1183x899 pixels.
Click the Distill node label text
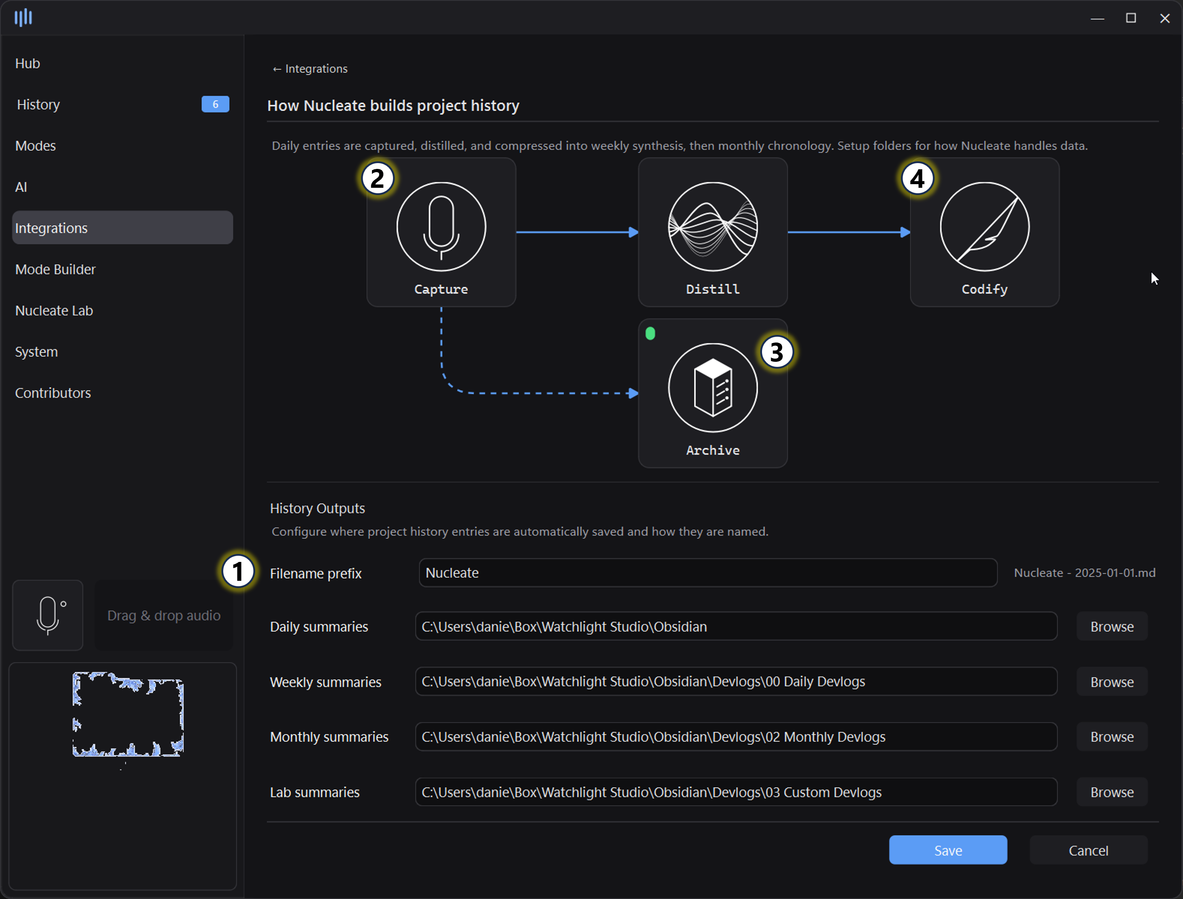(x=713, y=289)
